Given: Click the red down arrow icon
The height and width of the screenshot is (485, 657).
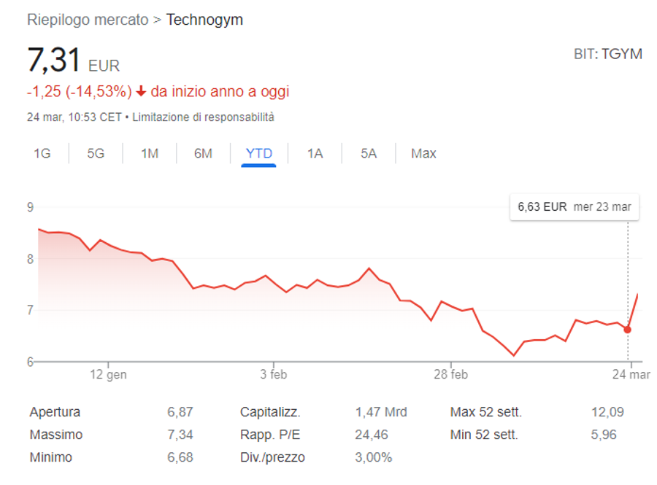Looking at the screenshot, I should tap(141, 91).
